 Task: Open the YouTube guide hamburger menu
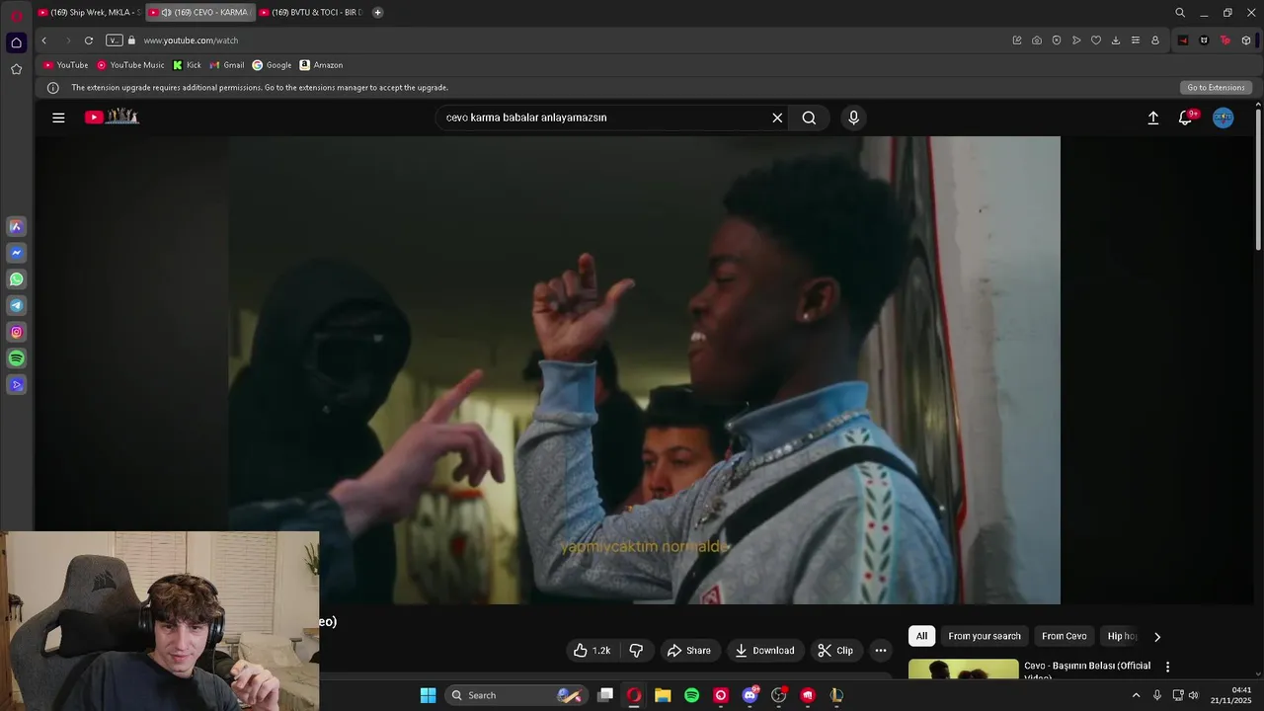[58, 118]
